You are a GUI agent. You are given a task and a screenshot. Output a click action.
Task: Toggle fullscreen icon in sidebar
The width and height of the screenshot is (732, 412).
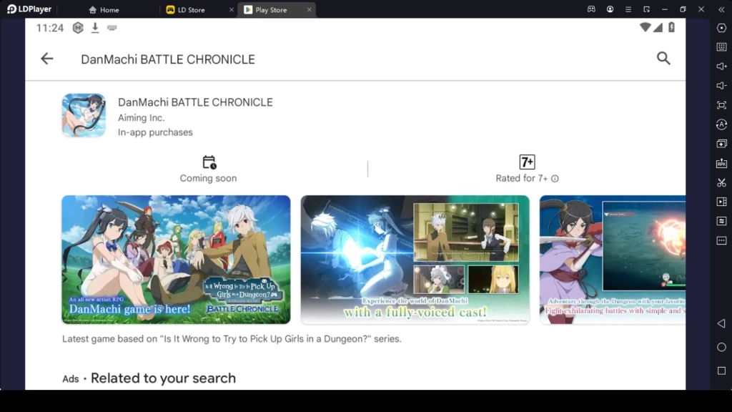pos(721,105)
